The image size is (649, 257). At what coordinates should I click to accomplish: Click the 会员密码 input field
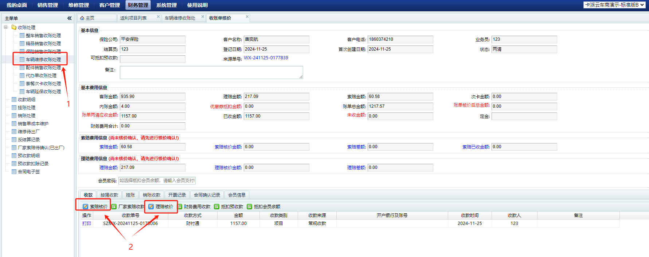pos(157,181)
